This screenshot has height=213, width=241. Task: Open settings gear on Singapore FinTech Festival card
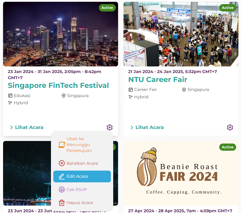(110, 127)
